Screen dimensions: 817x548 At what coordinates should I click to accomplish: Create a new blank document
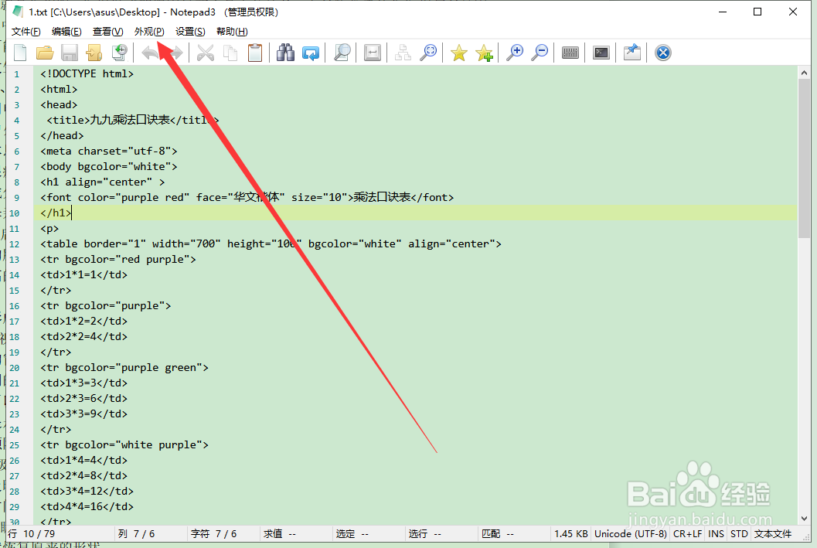(20, 53)
